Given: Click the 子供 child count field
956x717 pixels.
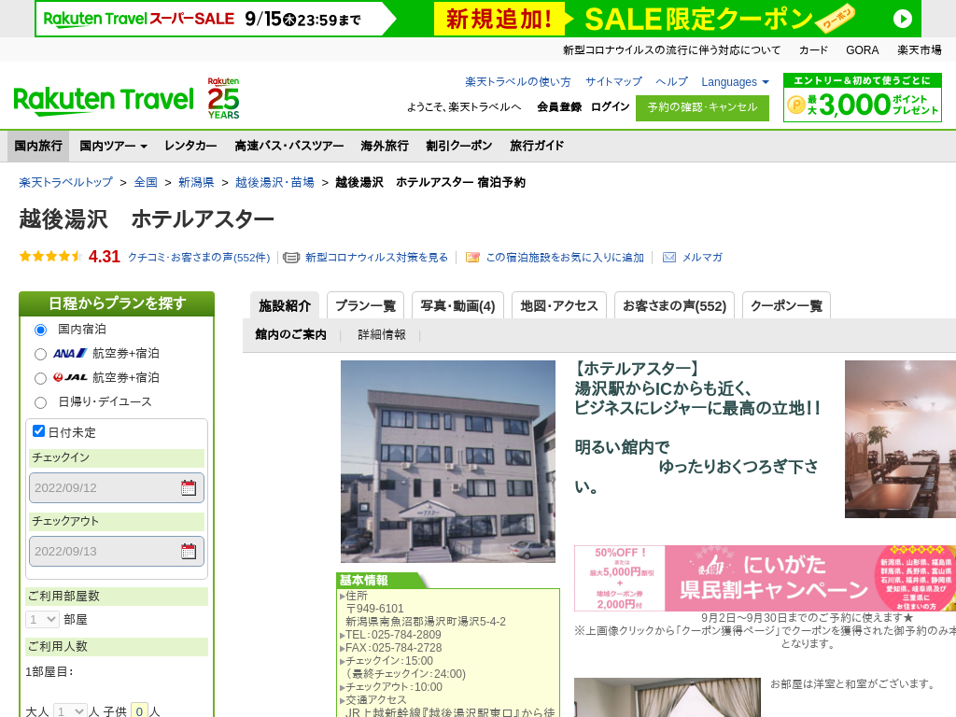Looking at the screenshot, I should tap(140, 711).
